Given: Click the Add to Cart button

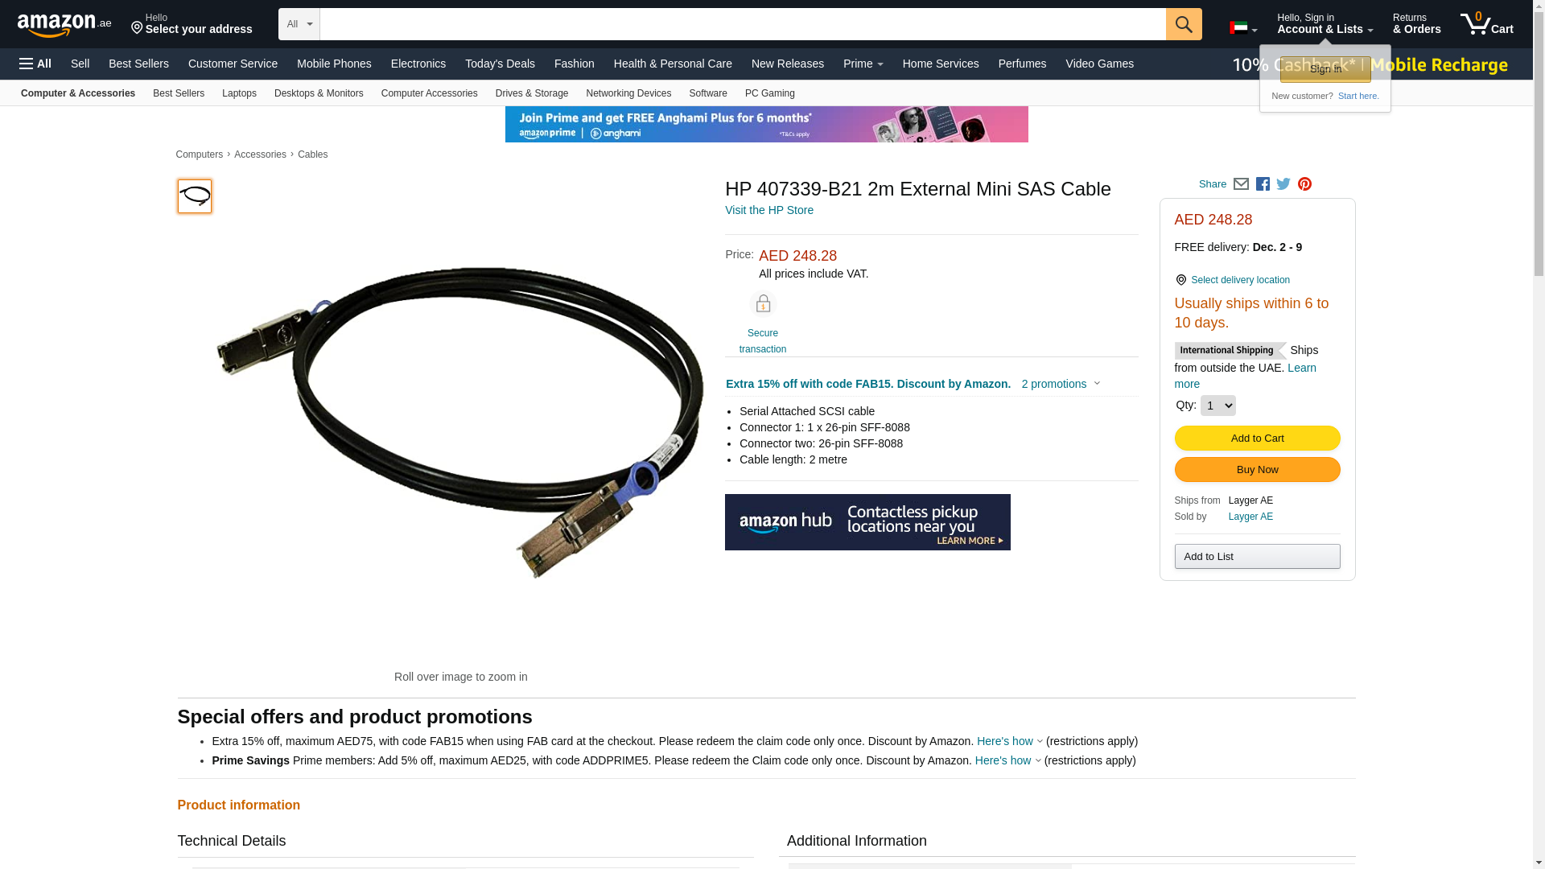Looking at the screenshot, I should [x=1257, y=438].
